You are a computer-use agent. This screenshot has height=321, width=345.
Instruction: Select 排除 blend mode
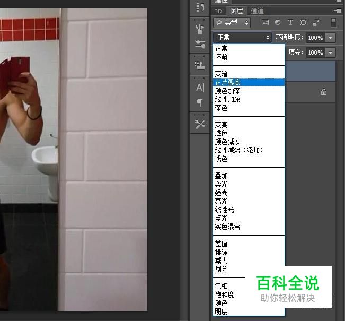click(249, 252)
